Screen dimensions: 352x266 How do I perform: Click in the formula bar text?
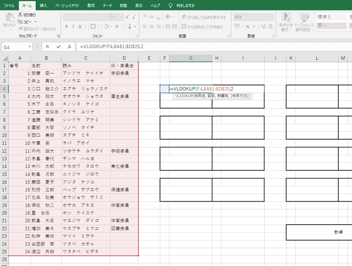(112, 47)
